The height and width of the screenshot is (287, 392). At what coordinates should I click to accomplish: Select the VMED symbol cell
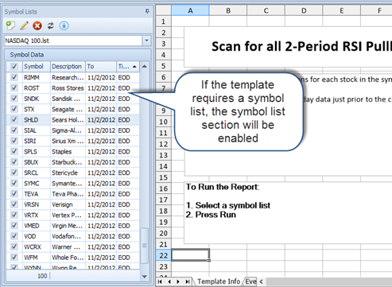pyautogui.click(x=37, y=226)
